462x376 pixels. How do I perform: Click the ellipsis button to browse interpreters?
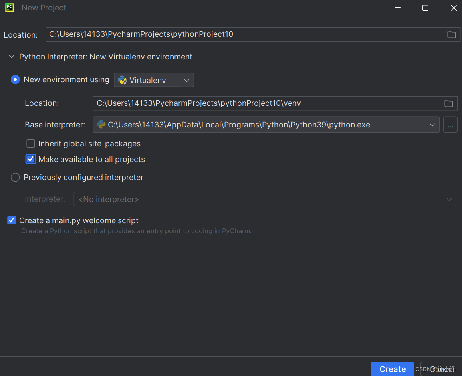tap(450, 125)
